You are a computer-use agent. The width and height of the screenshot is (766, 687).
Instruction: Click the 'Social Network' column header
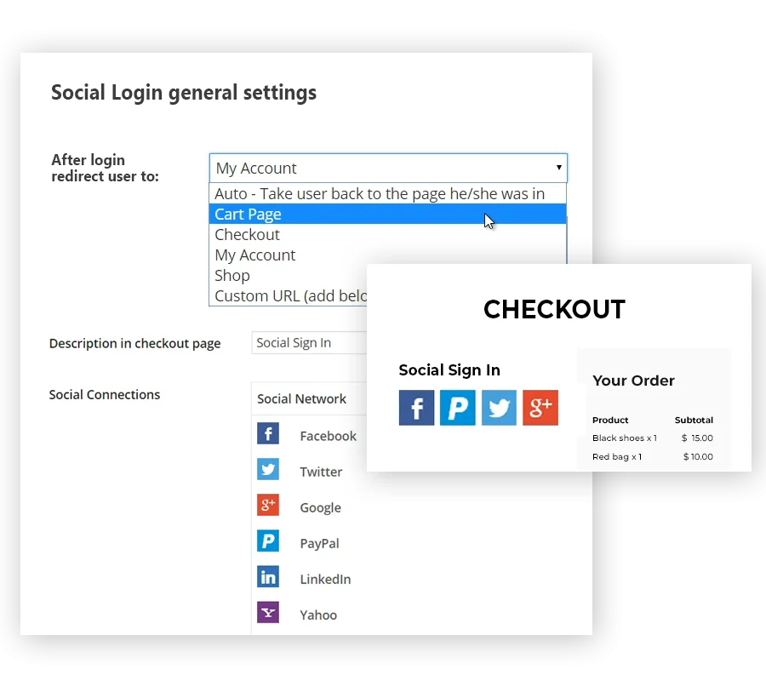pyautogui.click(x=301, y=398)
